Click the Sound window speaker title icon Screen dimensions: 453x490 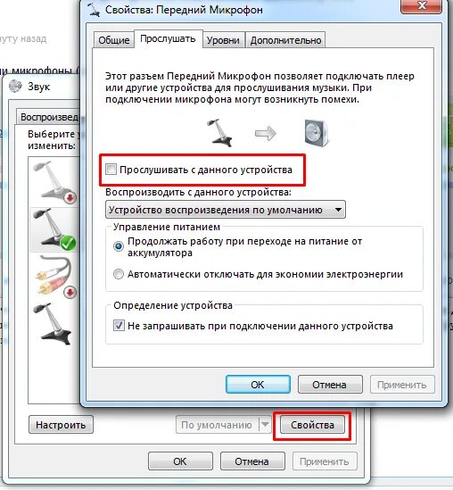pos(16,87)
